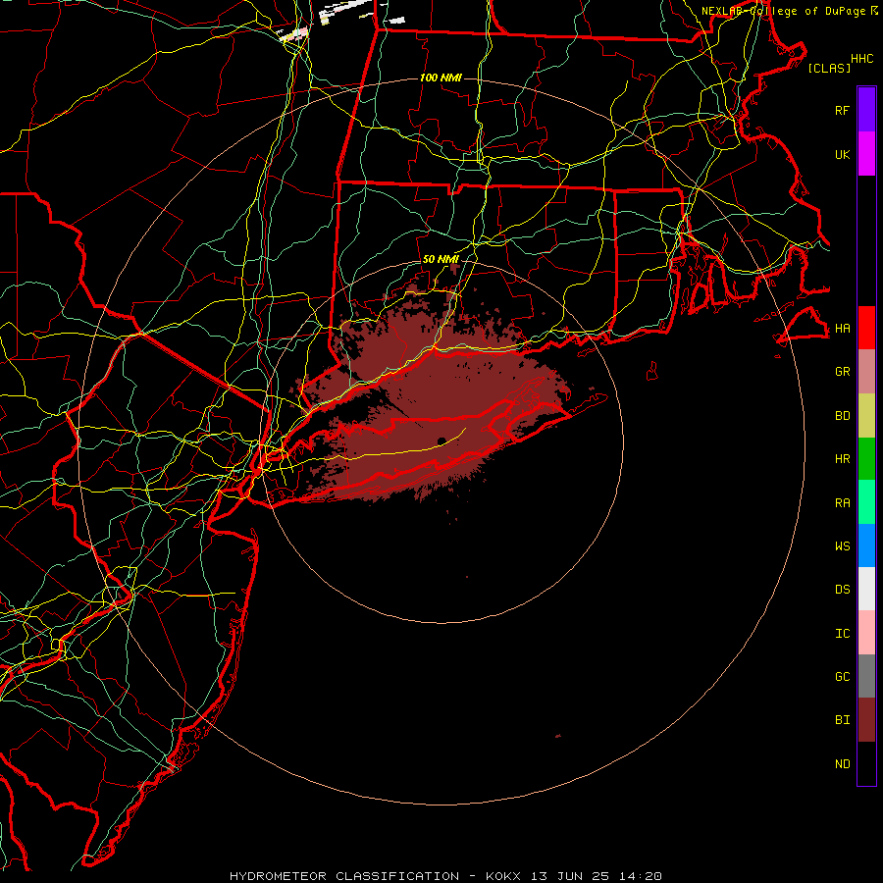Click the HHC product code text

861,59
